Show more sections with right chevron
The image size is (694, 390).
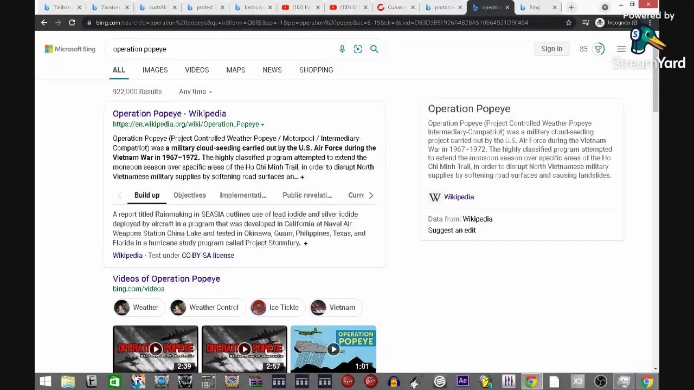point(371,196)
